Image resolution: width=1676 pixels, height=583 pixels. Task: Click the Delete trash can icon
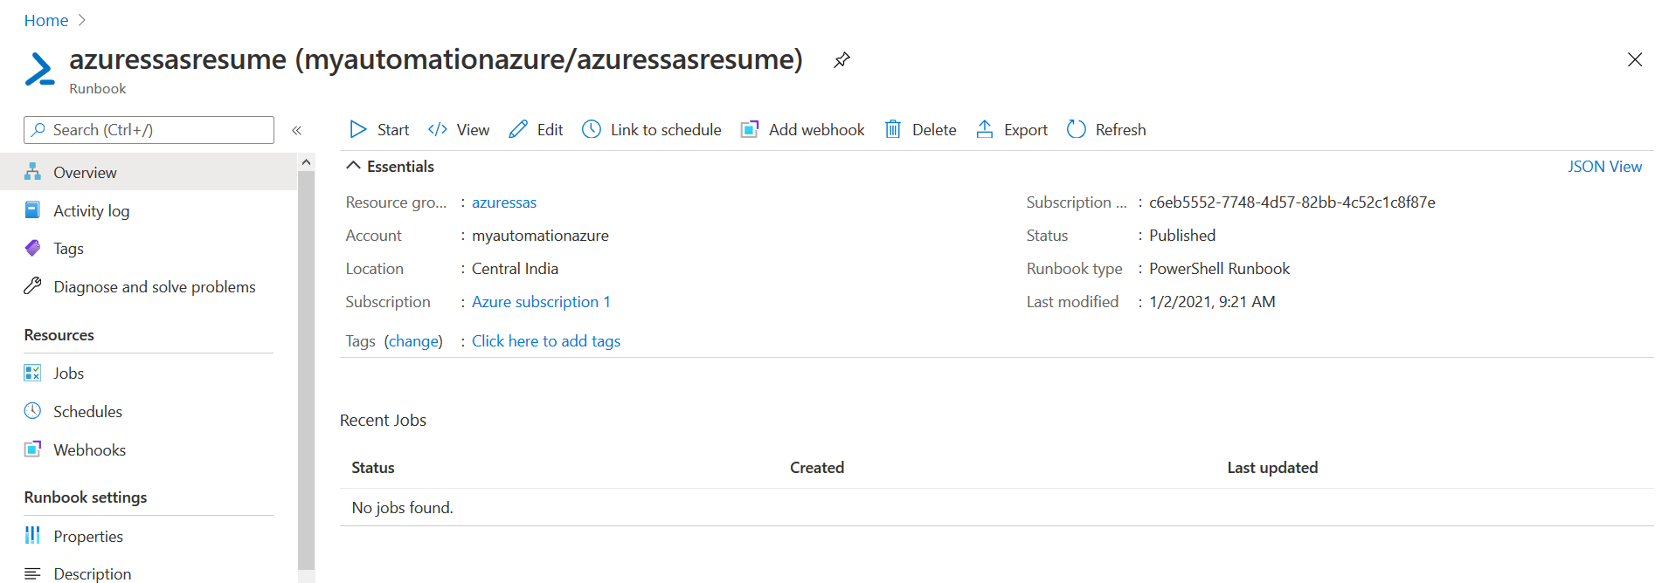click(x=892, y=129)
